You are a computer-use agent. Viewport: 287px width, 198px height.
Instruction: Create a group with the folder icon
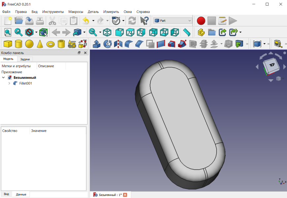tap(212, 32)
